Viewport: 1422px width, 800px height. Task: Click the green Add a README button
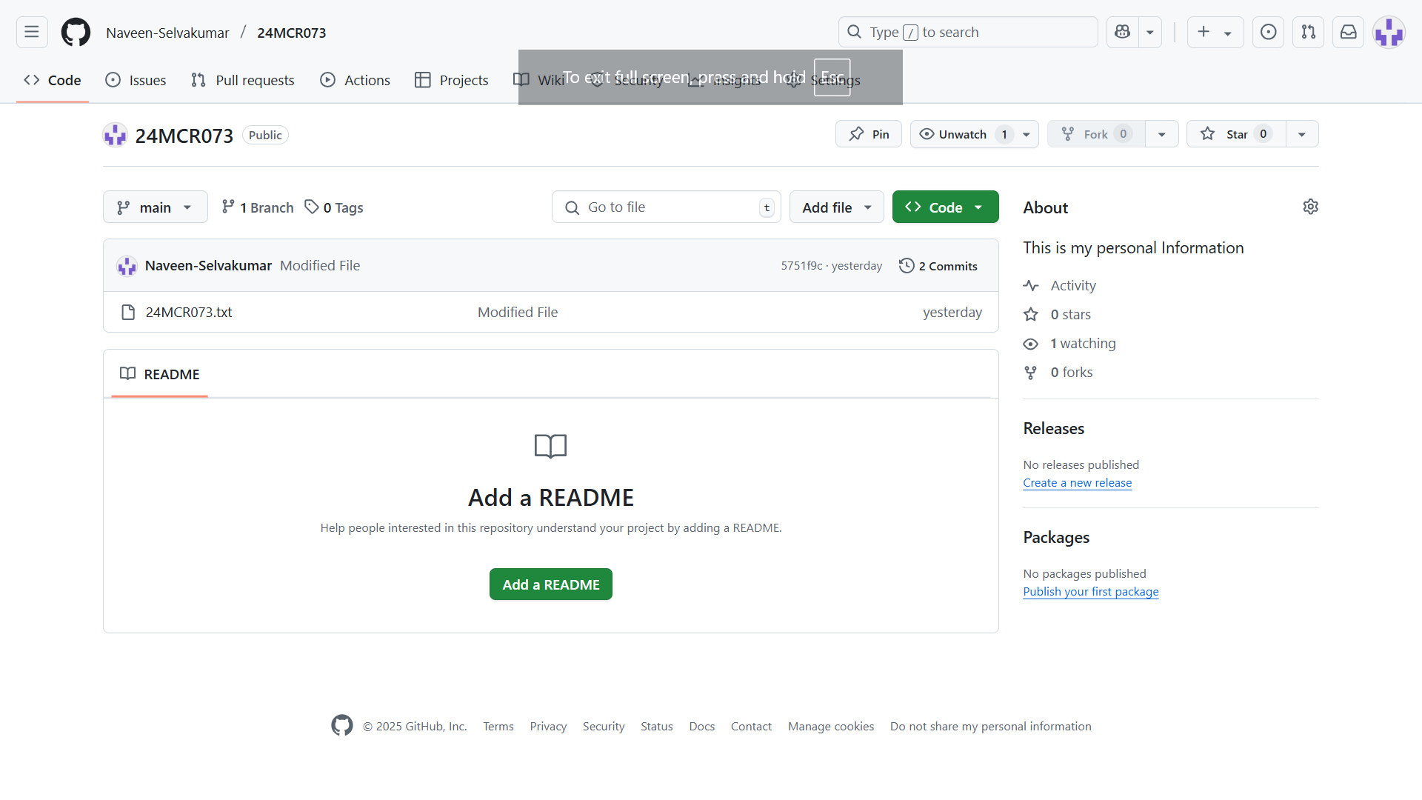551,584
